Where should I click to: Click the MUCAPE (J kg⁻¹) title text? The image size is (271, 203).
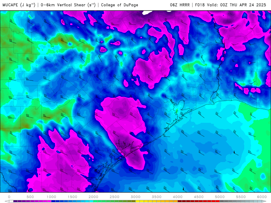coord(19,5)
